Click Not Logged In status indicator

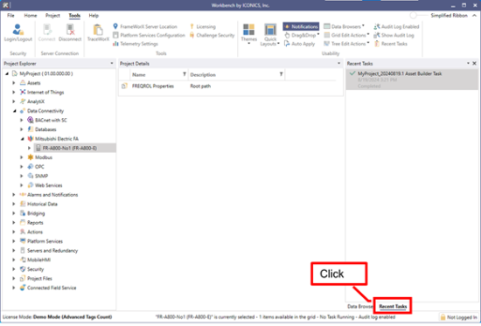[x=459, y=317]
